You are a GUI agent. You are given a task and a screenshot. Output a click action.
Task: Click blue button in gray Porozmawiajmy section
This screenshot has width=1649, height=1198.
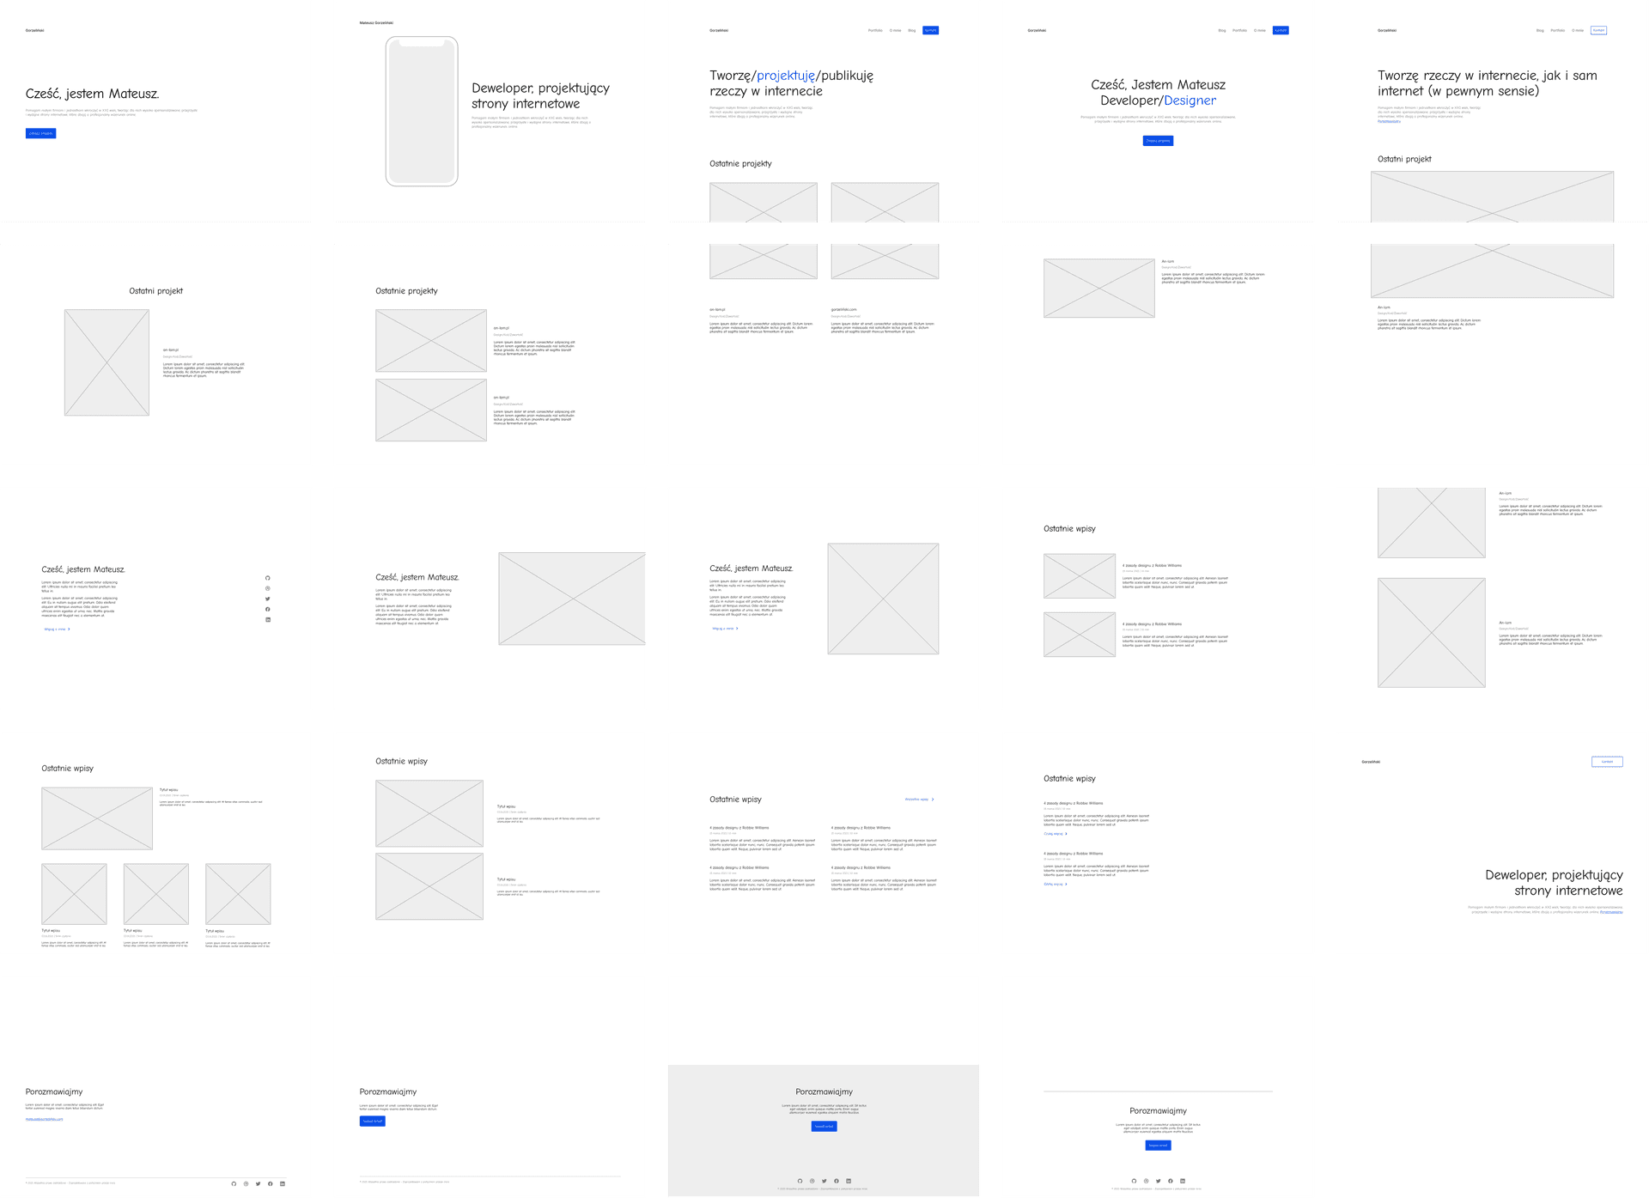[824, 1126]
